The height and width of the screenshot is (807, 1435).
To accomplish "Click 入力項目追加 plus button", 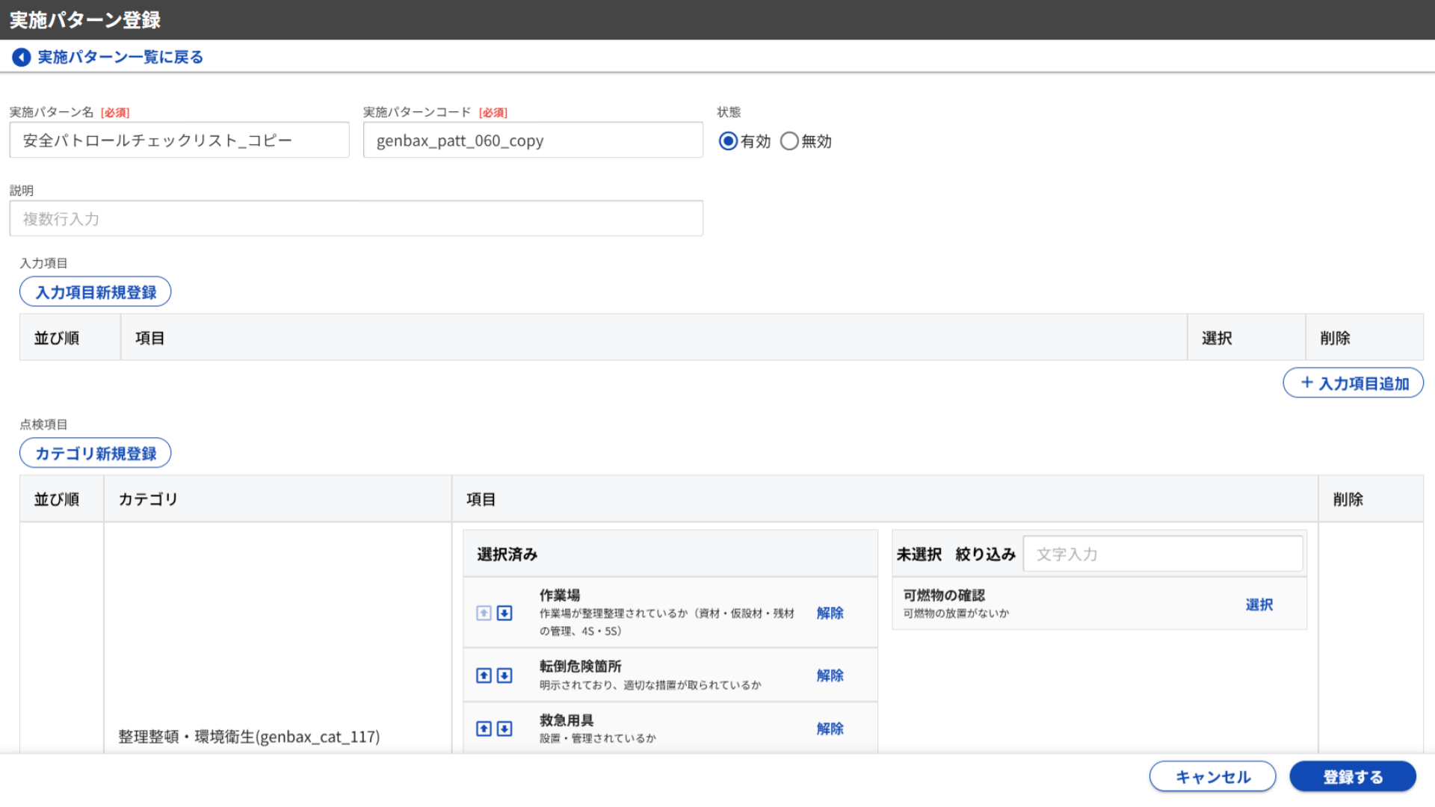I will click(x=1353, y=383).
